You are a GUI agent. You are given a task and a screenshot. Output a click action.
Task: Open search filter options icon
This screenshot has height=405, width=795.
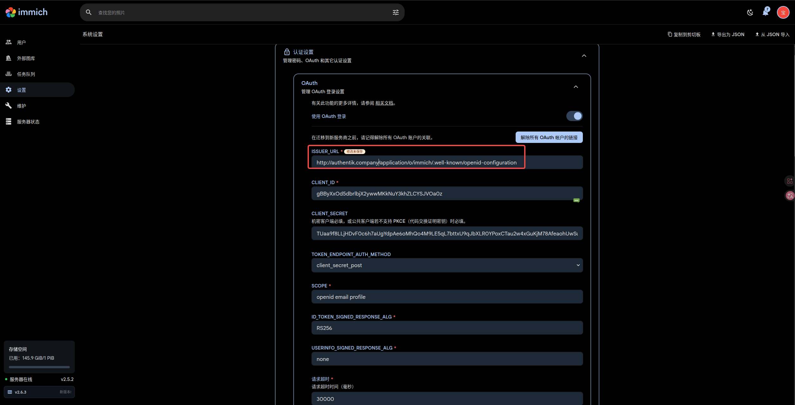point(395,12)
